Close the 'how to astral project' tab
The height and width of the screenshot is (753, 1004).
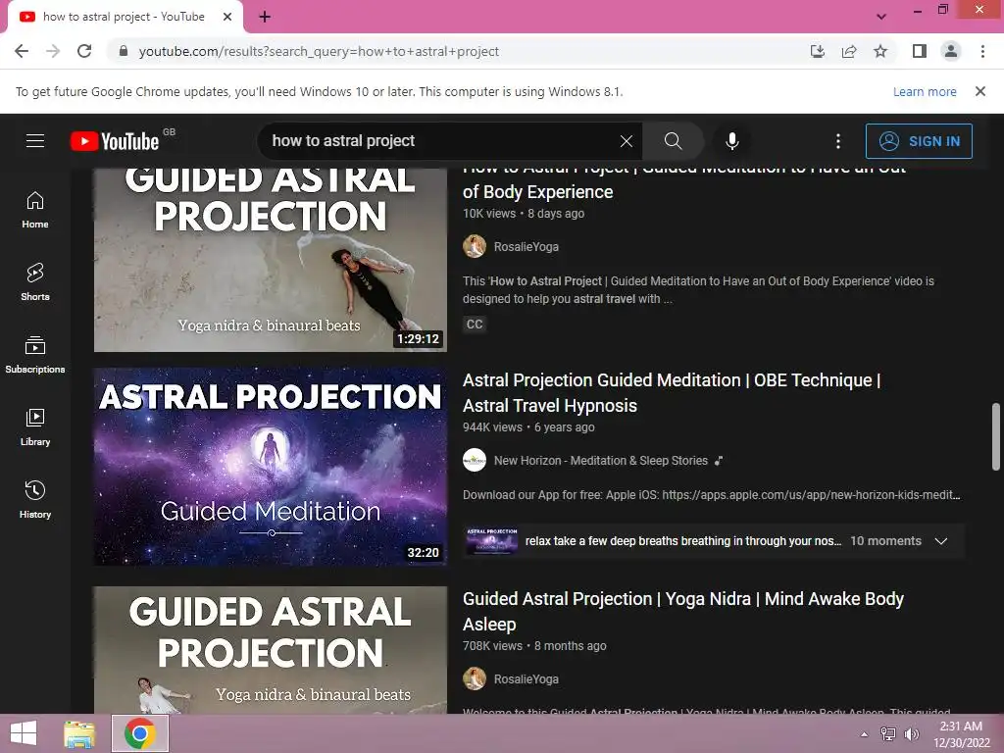[x=227, y=18]
